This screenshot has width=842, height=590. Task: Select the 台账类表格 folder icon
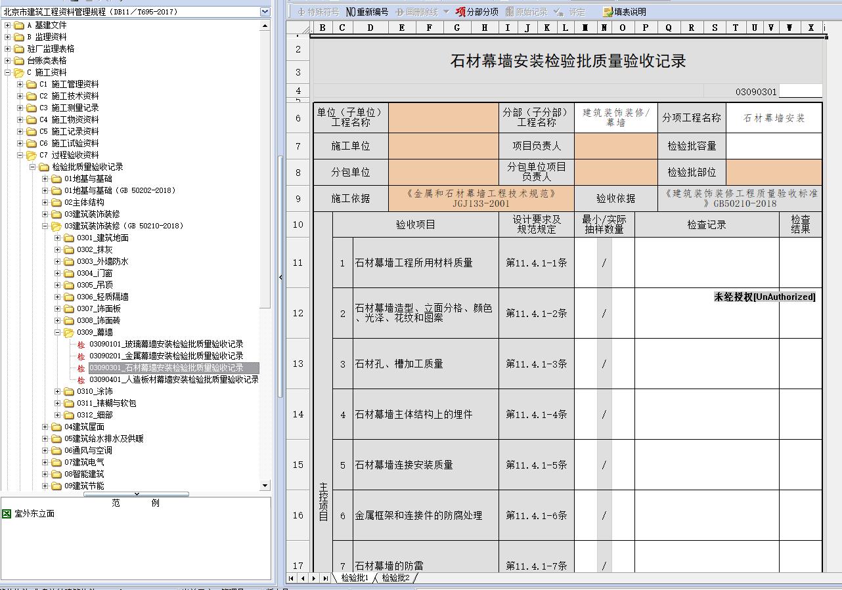19,60
